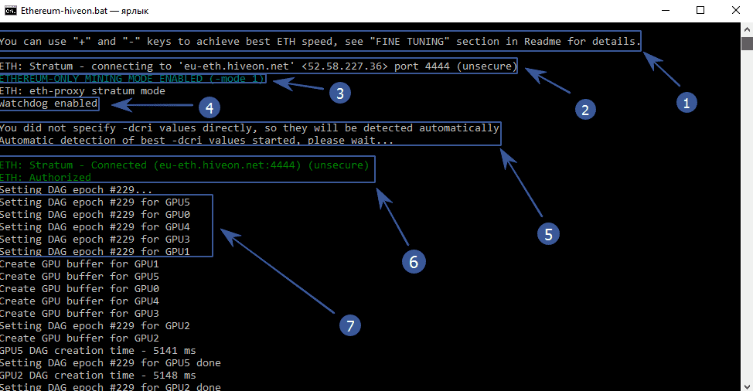
Task: Click 'Setting DAG epoch #229 for GPU3' line
Action: 95,240
